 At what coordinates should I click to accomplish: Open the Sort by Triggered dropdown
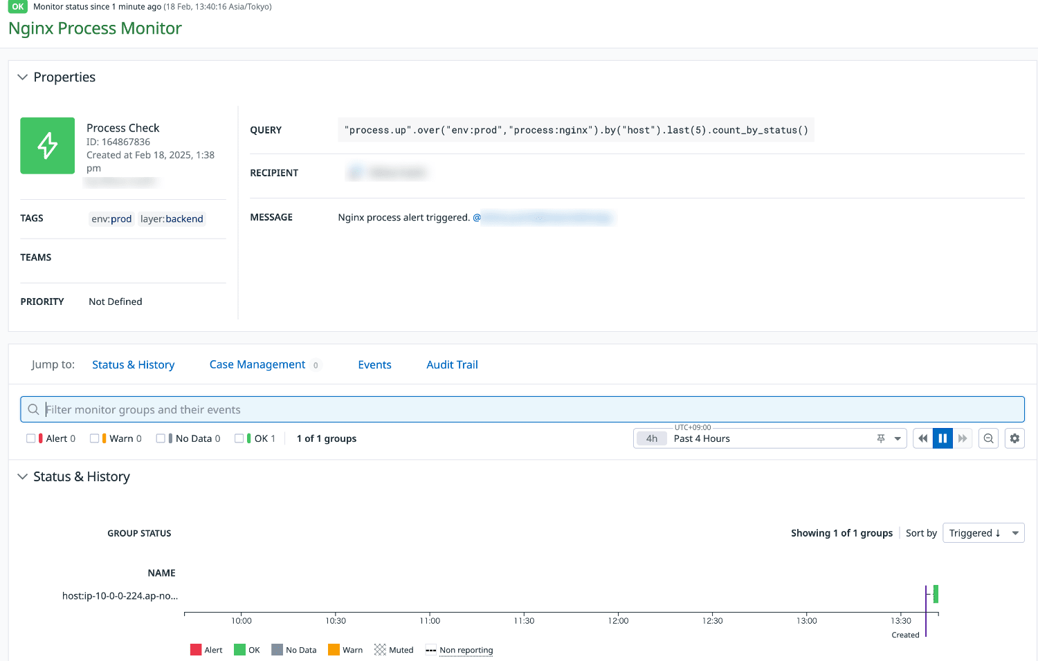pos(983,533)
